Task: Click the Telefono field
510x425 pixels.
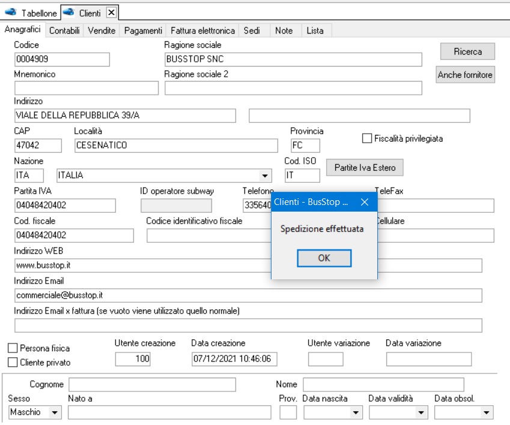Action: click(x=257, y=206)
